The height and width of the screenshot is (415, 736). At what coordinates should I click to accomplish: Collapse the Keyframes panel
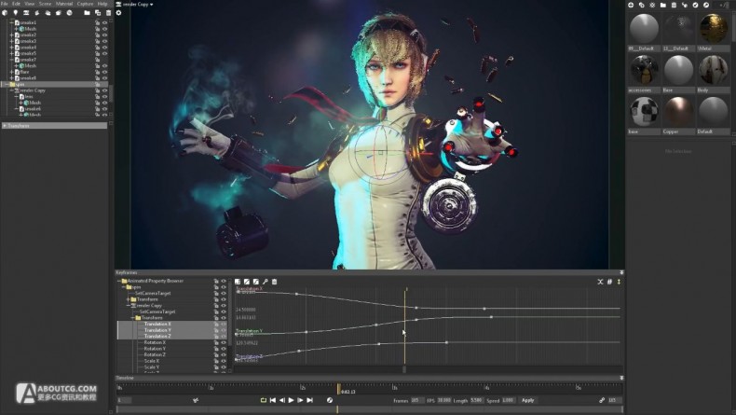coord(621,272)
